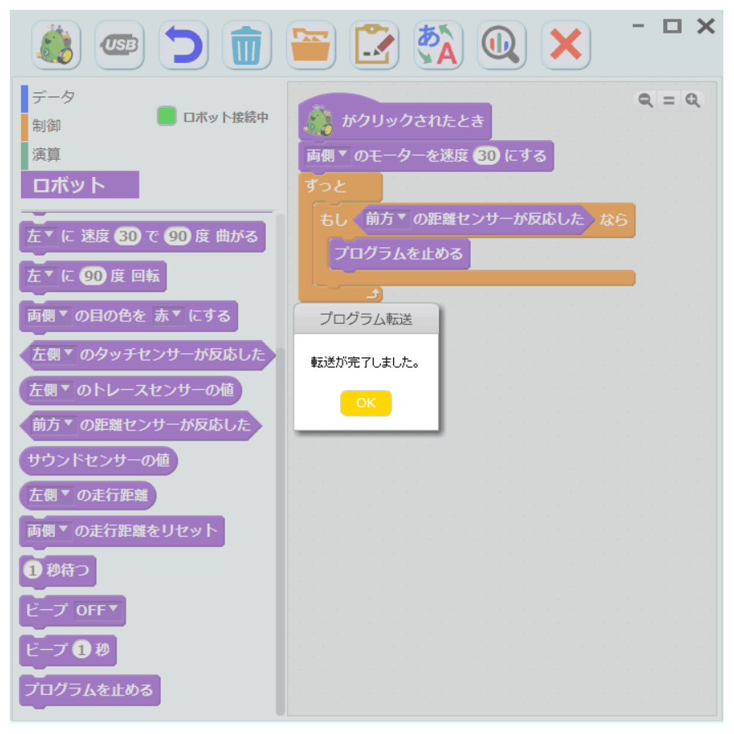The width and height of the screenshot is (734, 734).
Task: Open 前方 dropdown in the workspace if-block
Action: (x=385, y=219)
